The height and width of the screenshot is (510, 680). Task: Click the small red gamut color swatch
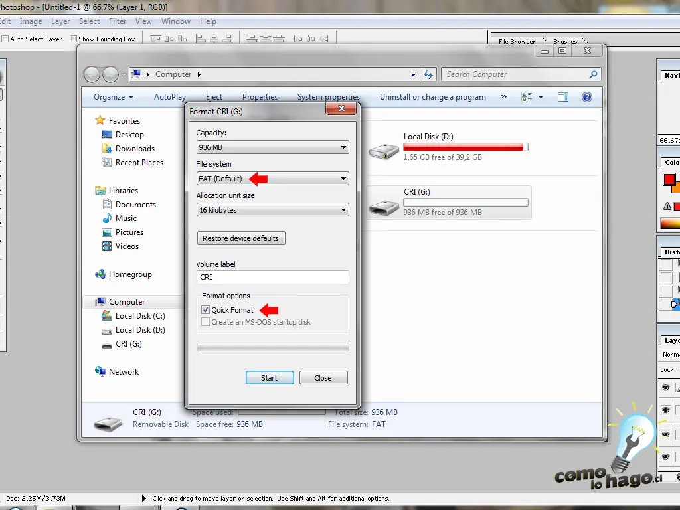677,207
